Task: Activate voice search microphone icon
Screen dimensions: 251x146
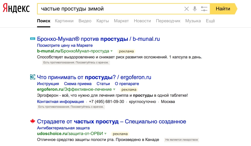Action: click(x=195, y=9)
